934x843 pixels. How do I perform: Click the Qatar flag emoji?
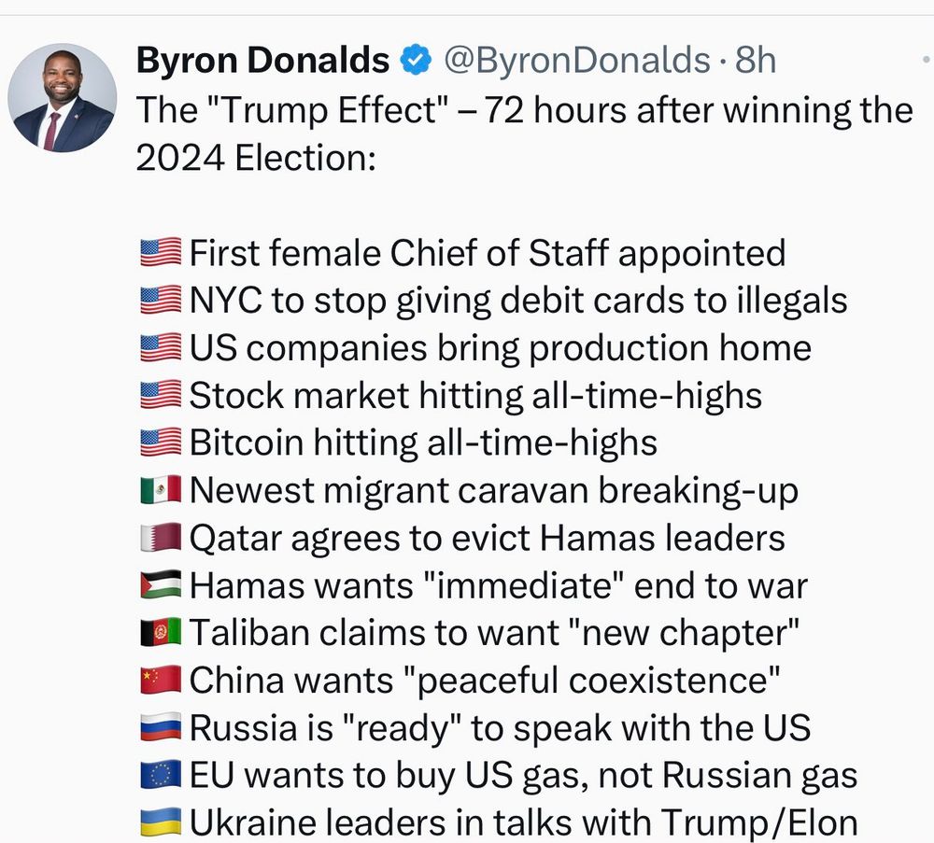point(160,538)
